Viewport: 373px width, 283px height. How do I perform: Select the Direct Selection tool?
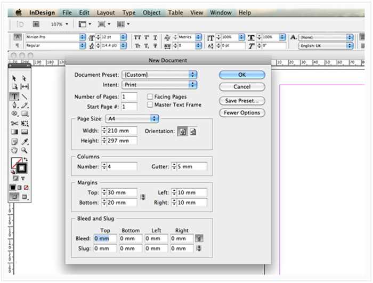tap(24, 78)
